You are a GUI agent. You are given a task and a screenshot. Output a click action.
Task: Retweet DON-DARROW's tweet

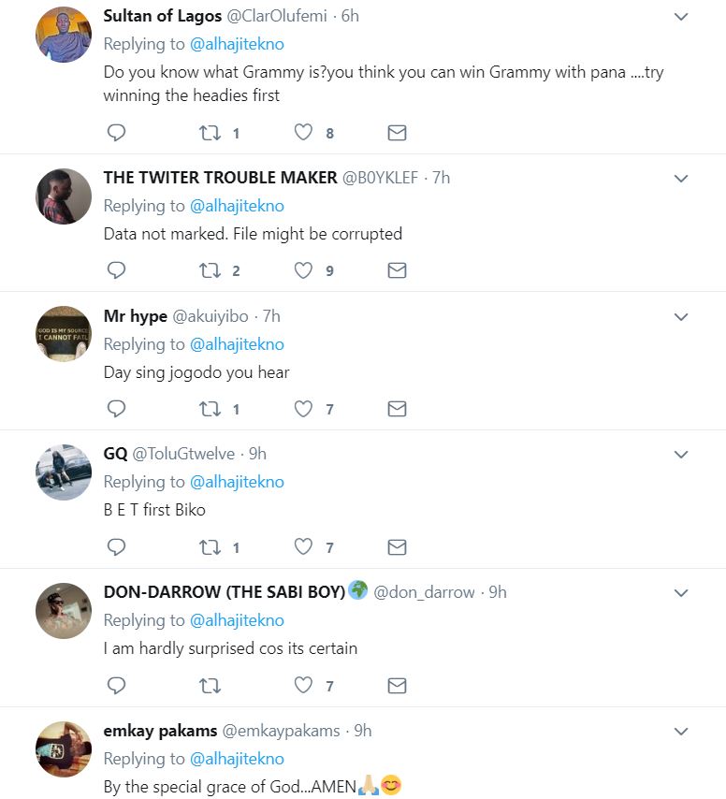pos(210,686)
